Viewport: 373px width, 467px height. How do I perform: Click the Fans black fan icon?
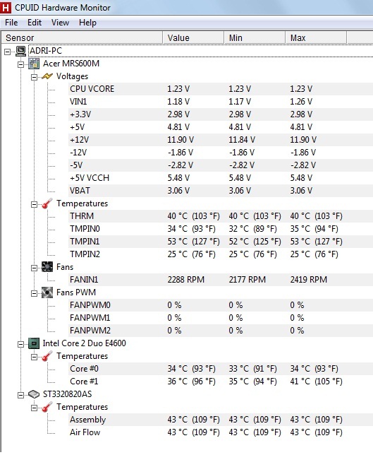pos(47,267)
